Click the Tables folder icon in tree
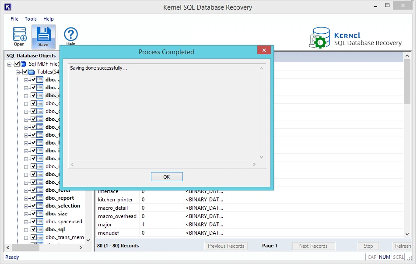This screenshot has height=264, width=417. (x=32, y=72)
